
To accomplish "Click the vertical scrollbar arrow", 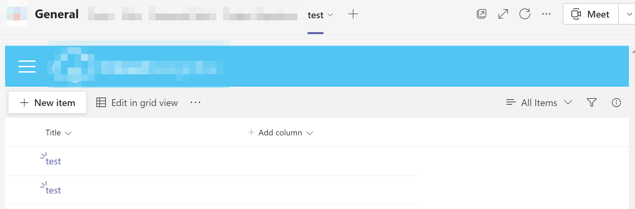I will click(x=632, y=51).
